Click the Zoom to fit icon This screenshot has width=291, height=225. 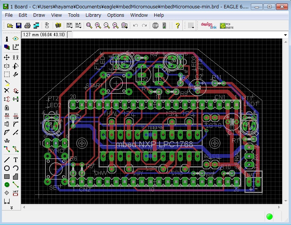point(89,26)
